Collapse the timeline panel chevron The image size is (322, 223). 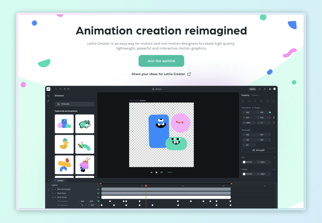[x=48, y=181]
